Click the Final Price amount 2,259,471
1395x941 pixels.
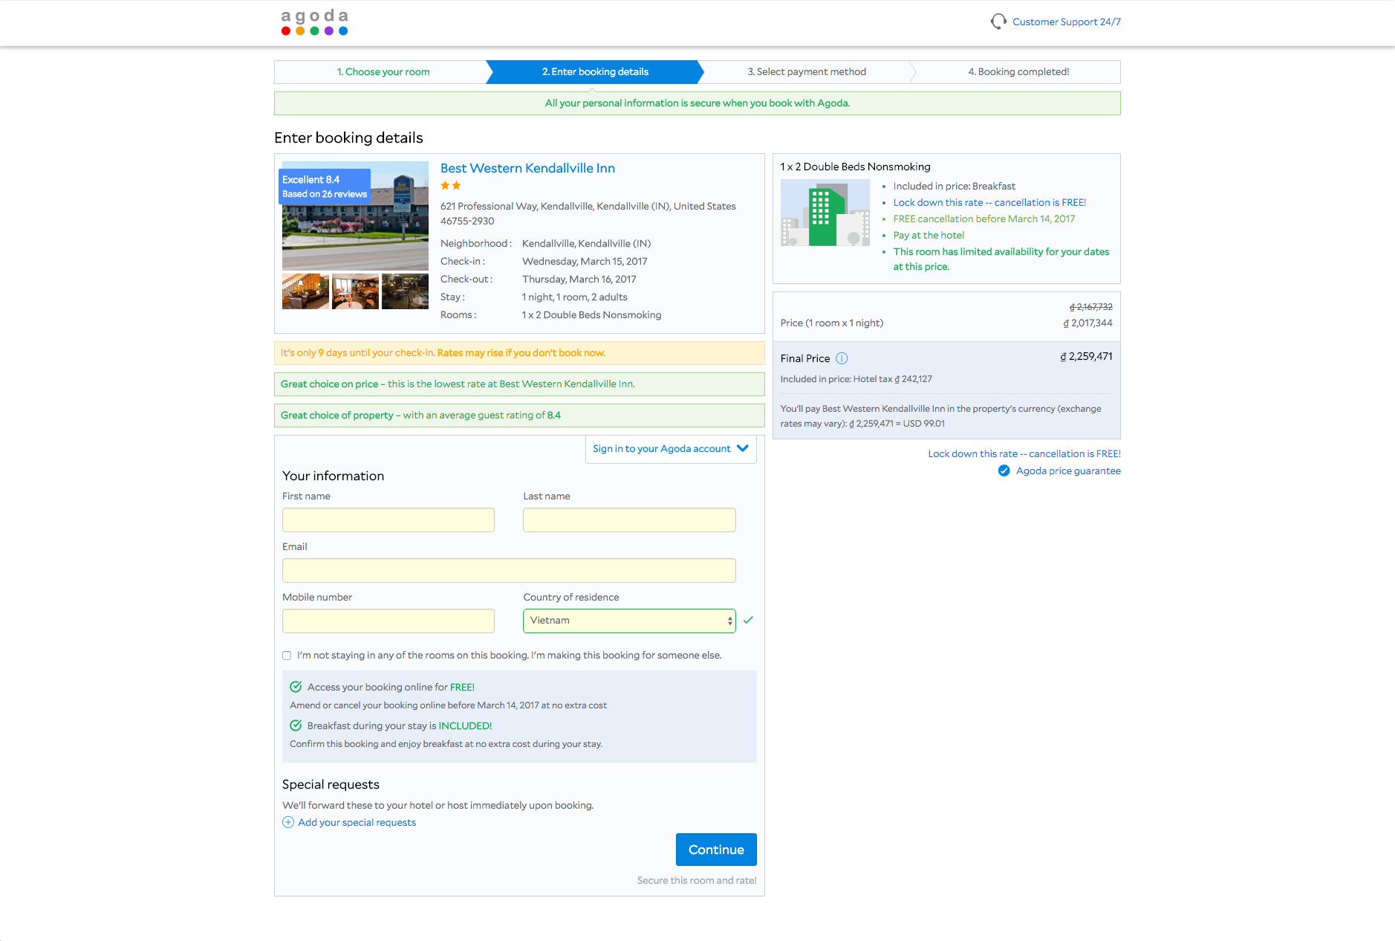tap(1086, 357)
